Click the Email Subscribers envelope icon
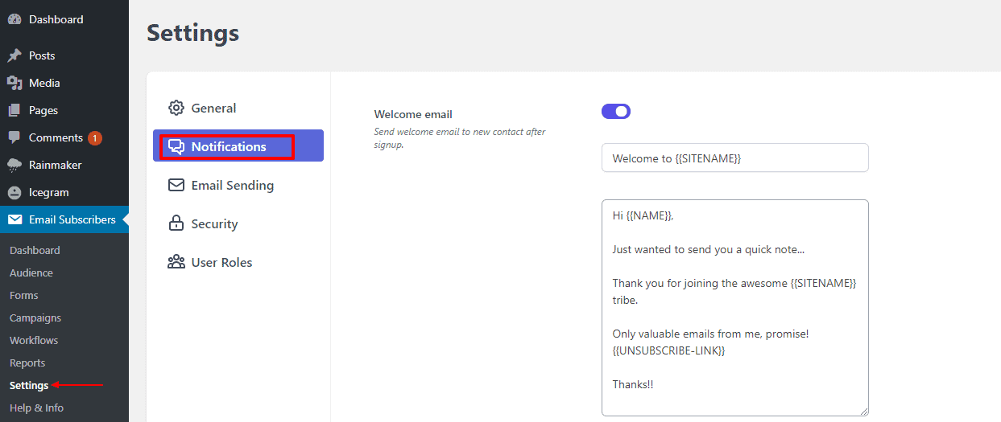Image resolution: width=1001 pixels, height=422 pixels. click(x=14, y=219)
